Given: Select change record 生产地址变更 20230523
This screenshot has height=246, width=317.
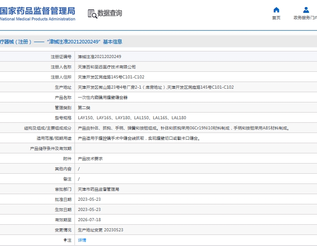Looking at the screenshot, I should (101, 230).
